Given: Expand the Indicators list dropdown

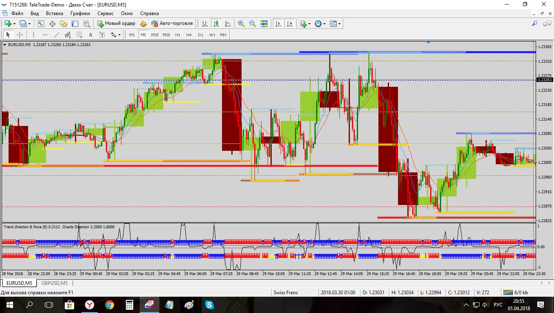Looking at the screenshot, I should click(x=310, y=24).
